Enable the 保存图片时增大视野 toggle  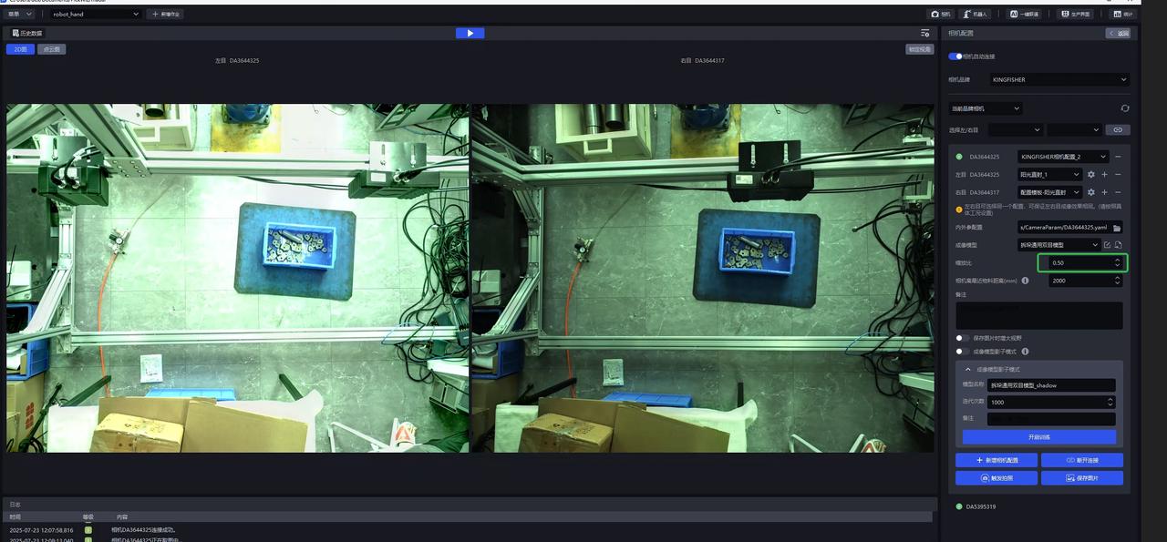tap(961, 338)
